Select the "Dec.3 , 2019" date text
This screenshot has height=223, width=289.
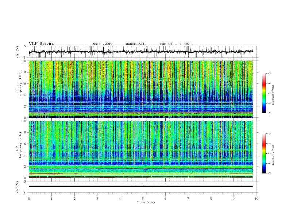[102, 44]
